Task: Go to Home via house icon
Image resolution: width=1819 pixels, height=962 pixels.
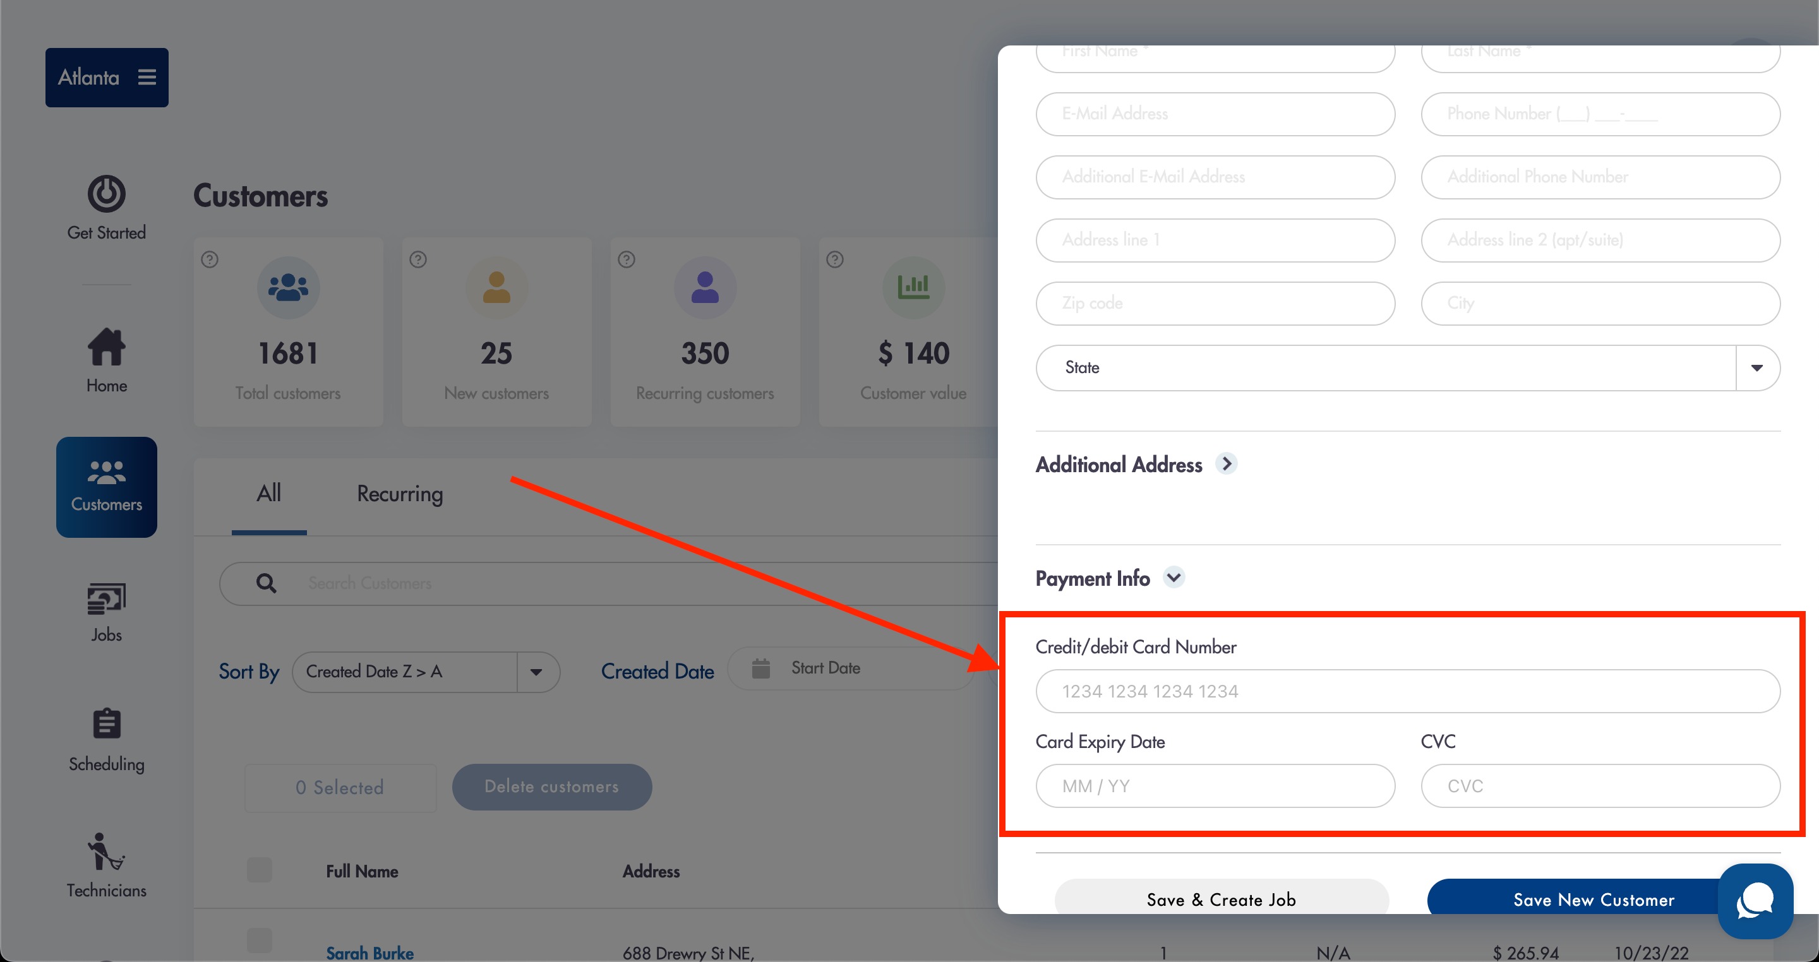Action: [107, 347]
